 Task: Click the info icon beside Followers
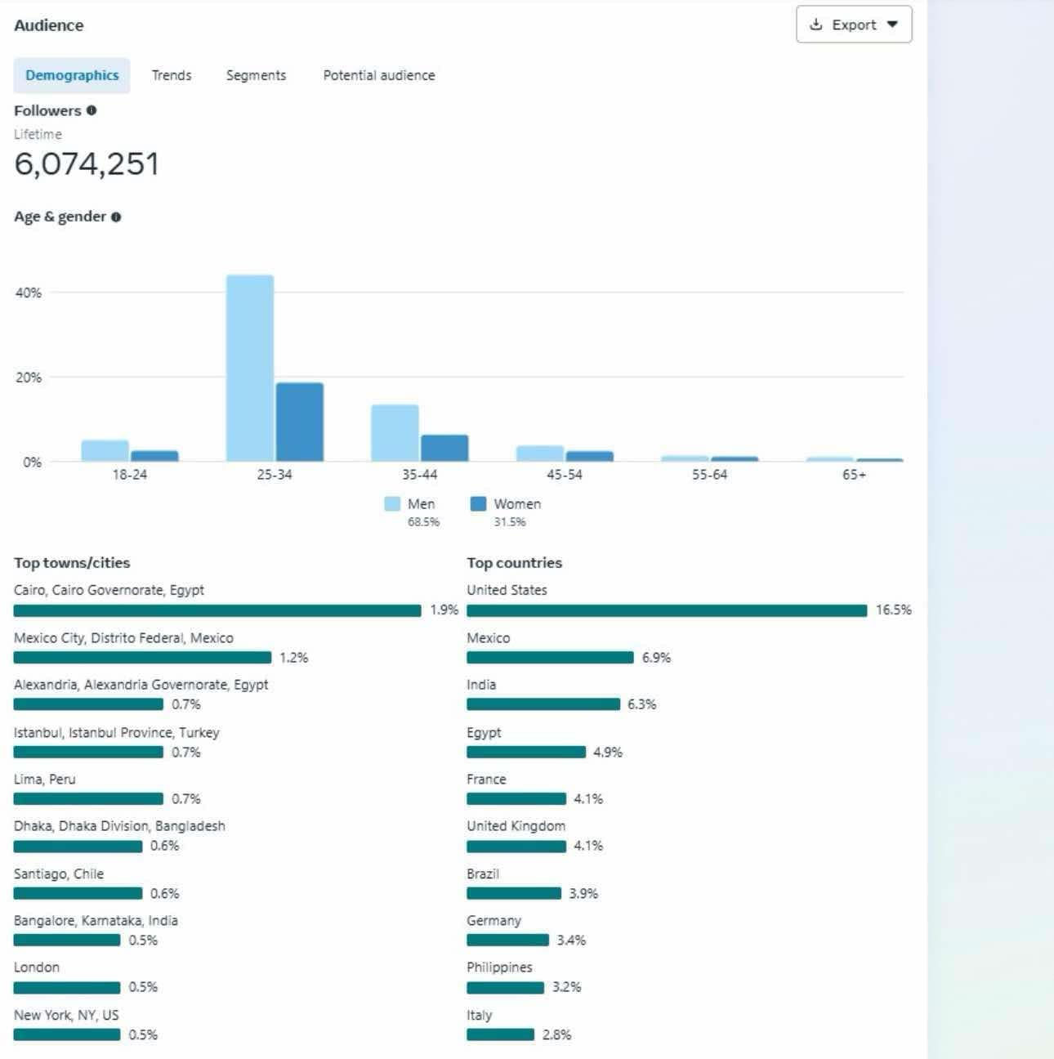(x=92, y=110)
